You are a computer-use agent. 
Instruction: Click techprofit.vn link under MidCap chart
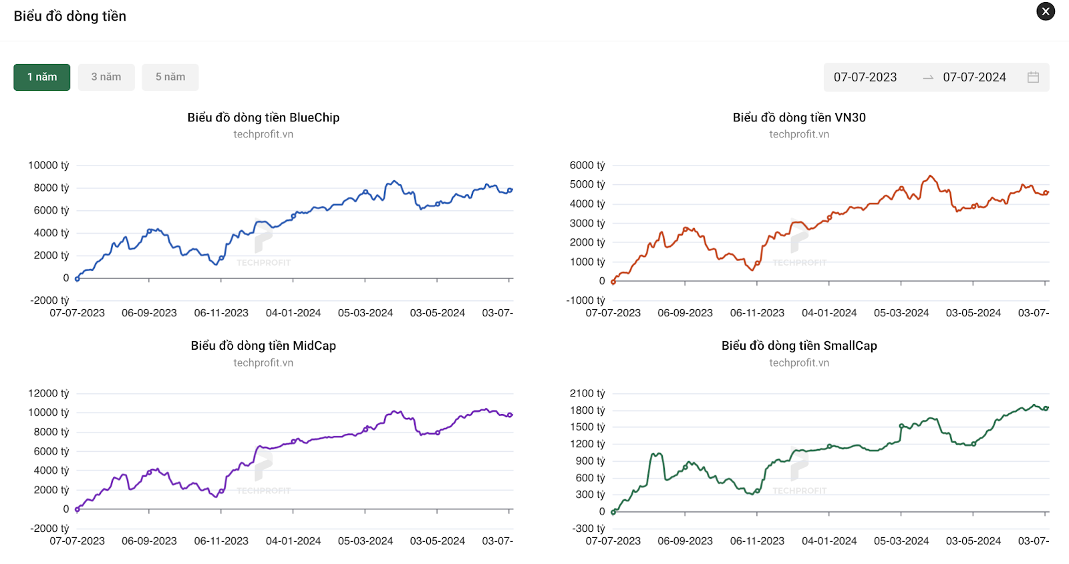[263, 363]
